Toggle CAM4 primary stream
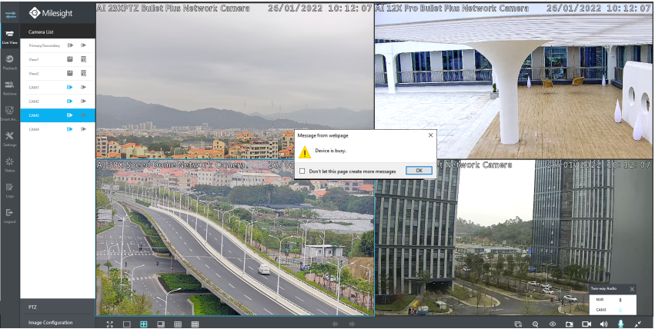The image size is (655, 329). click(x=70, y=129)
